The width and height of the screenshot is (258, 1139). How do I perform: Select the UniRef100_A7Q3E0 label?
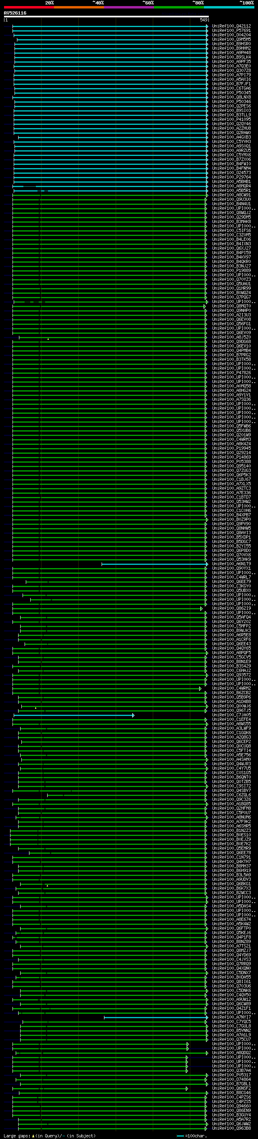[231, 66]
